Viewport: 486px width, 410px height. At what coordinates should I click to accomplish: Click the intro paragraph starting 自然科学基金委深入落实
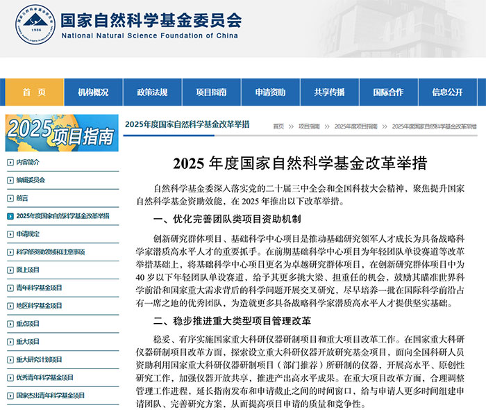click(300, 195)
